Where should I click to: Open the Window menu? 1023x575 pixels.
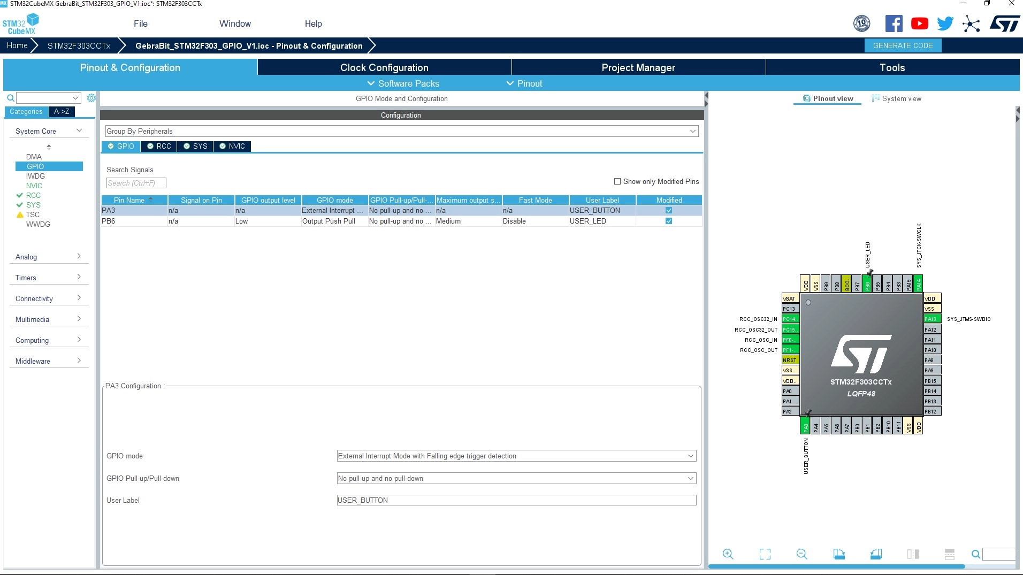235,24
